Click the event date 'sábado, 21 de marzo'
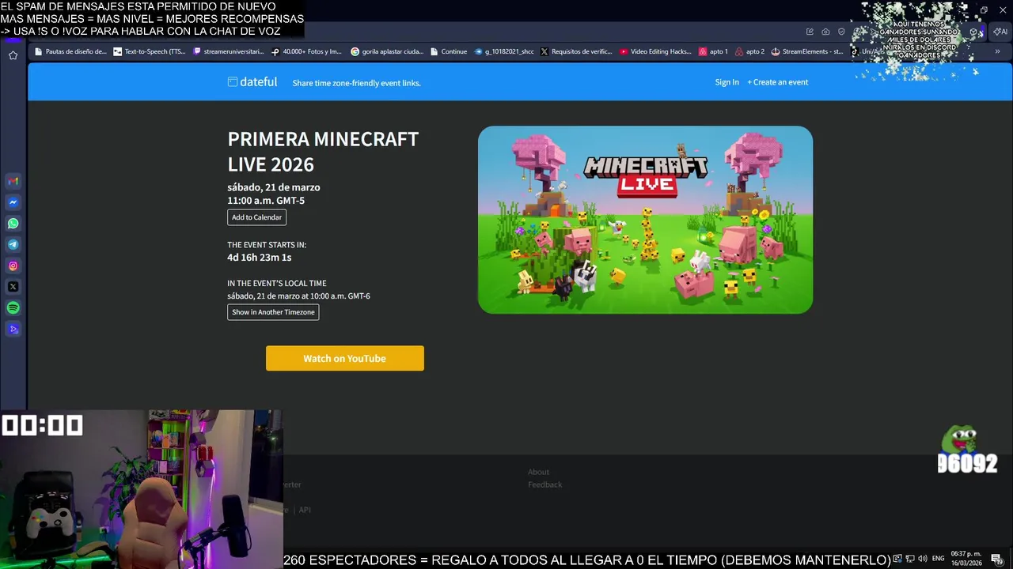Screen dimensions: 1013x569 click(x=274, y=187)
